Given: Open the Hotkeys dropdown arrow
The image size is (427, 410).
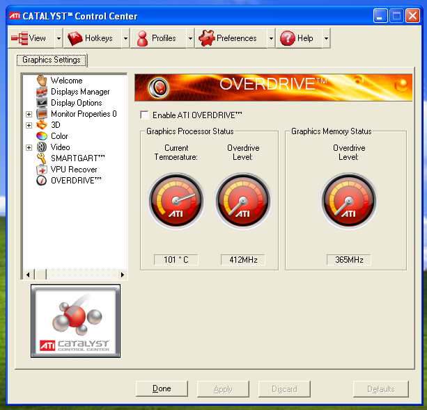Looking at the screenshot, I should coord(125,38).
